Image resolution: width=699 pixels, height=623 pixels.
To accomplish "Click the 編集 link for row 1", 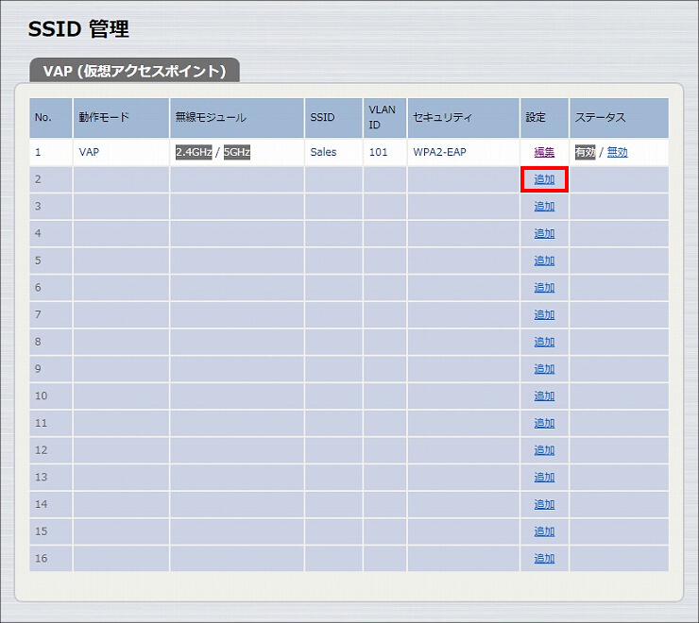I will point(544,152).
